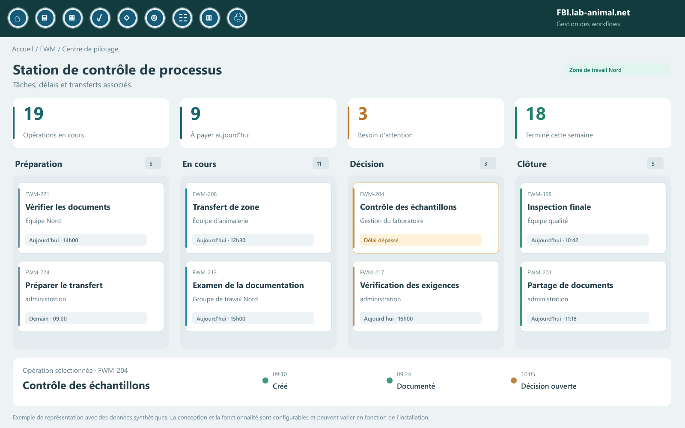
Task: Open the Transfert de zone task card
Action: 258,218
